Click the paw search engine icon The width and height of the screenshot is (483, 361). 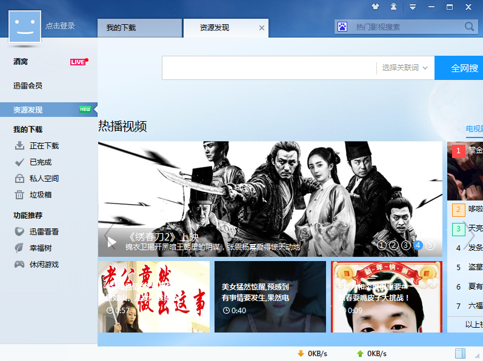click(x=342, y=27)
